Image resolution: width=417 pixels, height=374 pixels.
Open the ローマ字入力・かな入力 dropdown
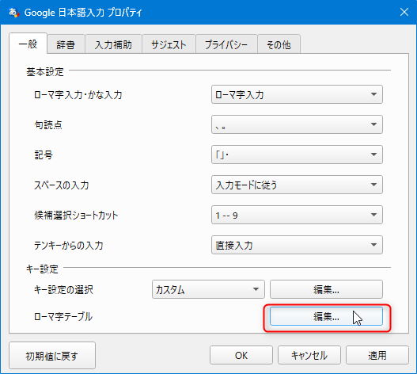[x=297, y=94]
